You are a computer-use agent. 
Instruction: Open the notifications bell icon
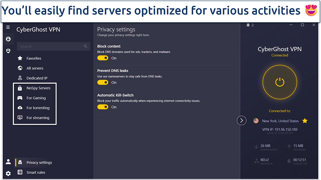(x=248, y=25)
